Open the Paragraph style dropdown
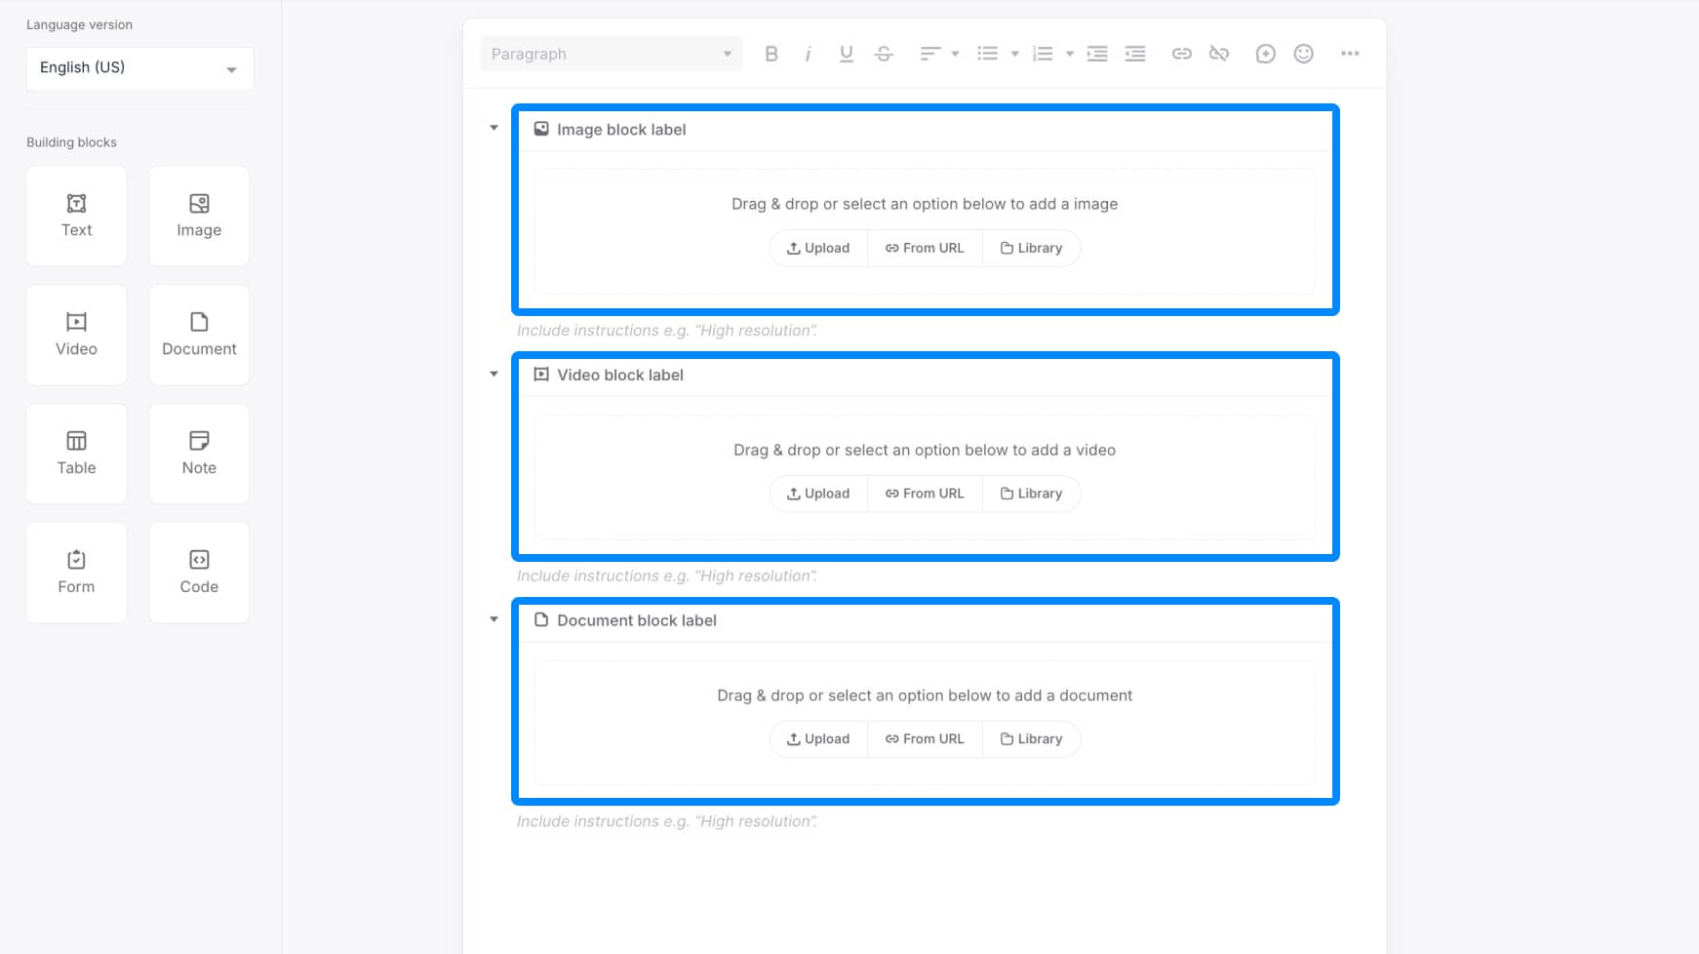The image size is (1699, 954). pyautogui.click(x=612, y=54)
